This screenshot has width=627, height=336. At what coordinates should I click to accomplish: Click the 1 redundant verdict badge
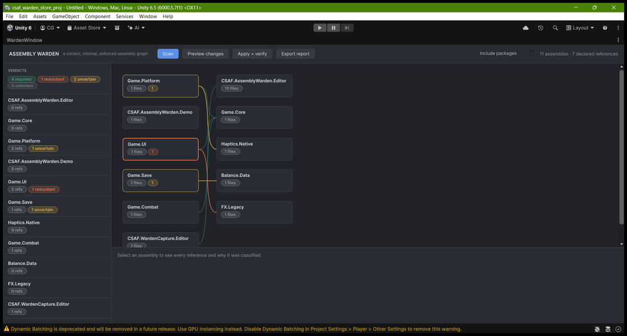coord(53,79)
